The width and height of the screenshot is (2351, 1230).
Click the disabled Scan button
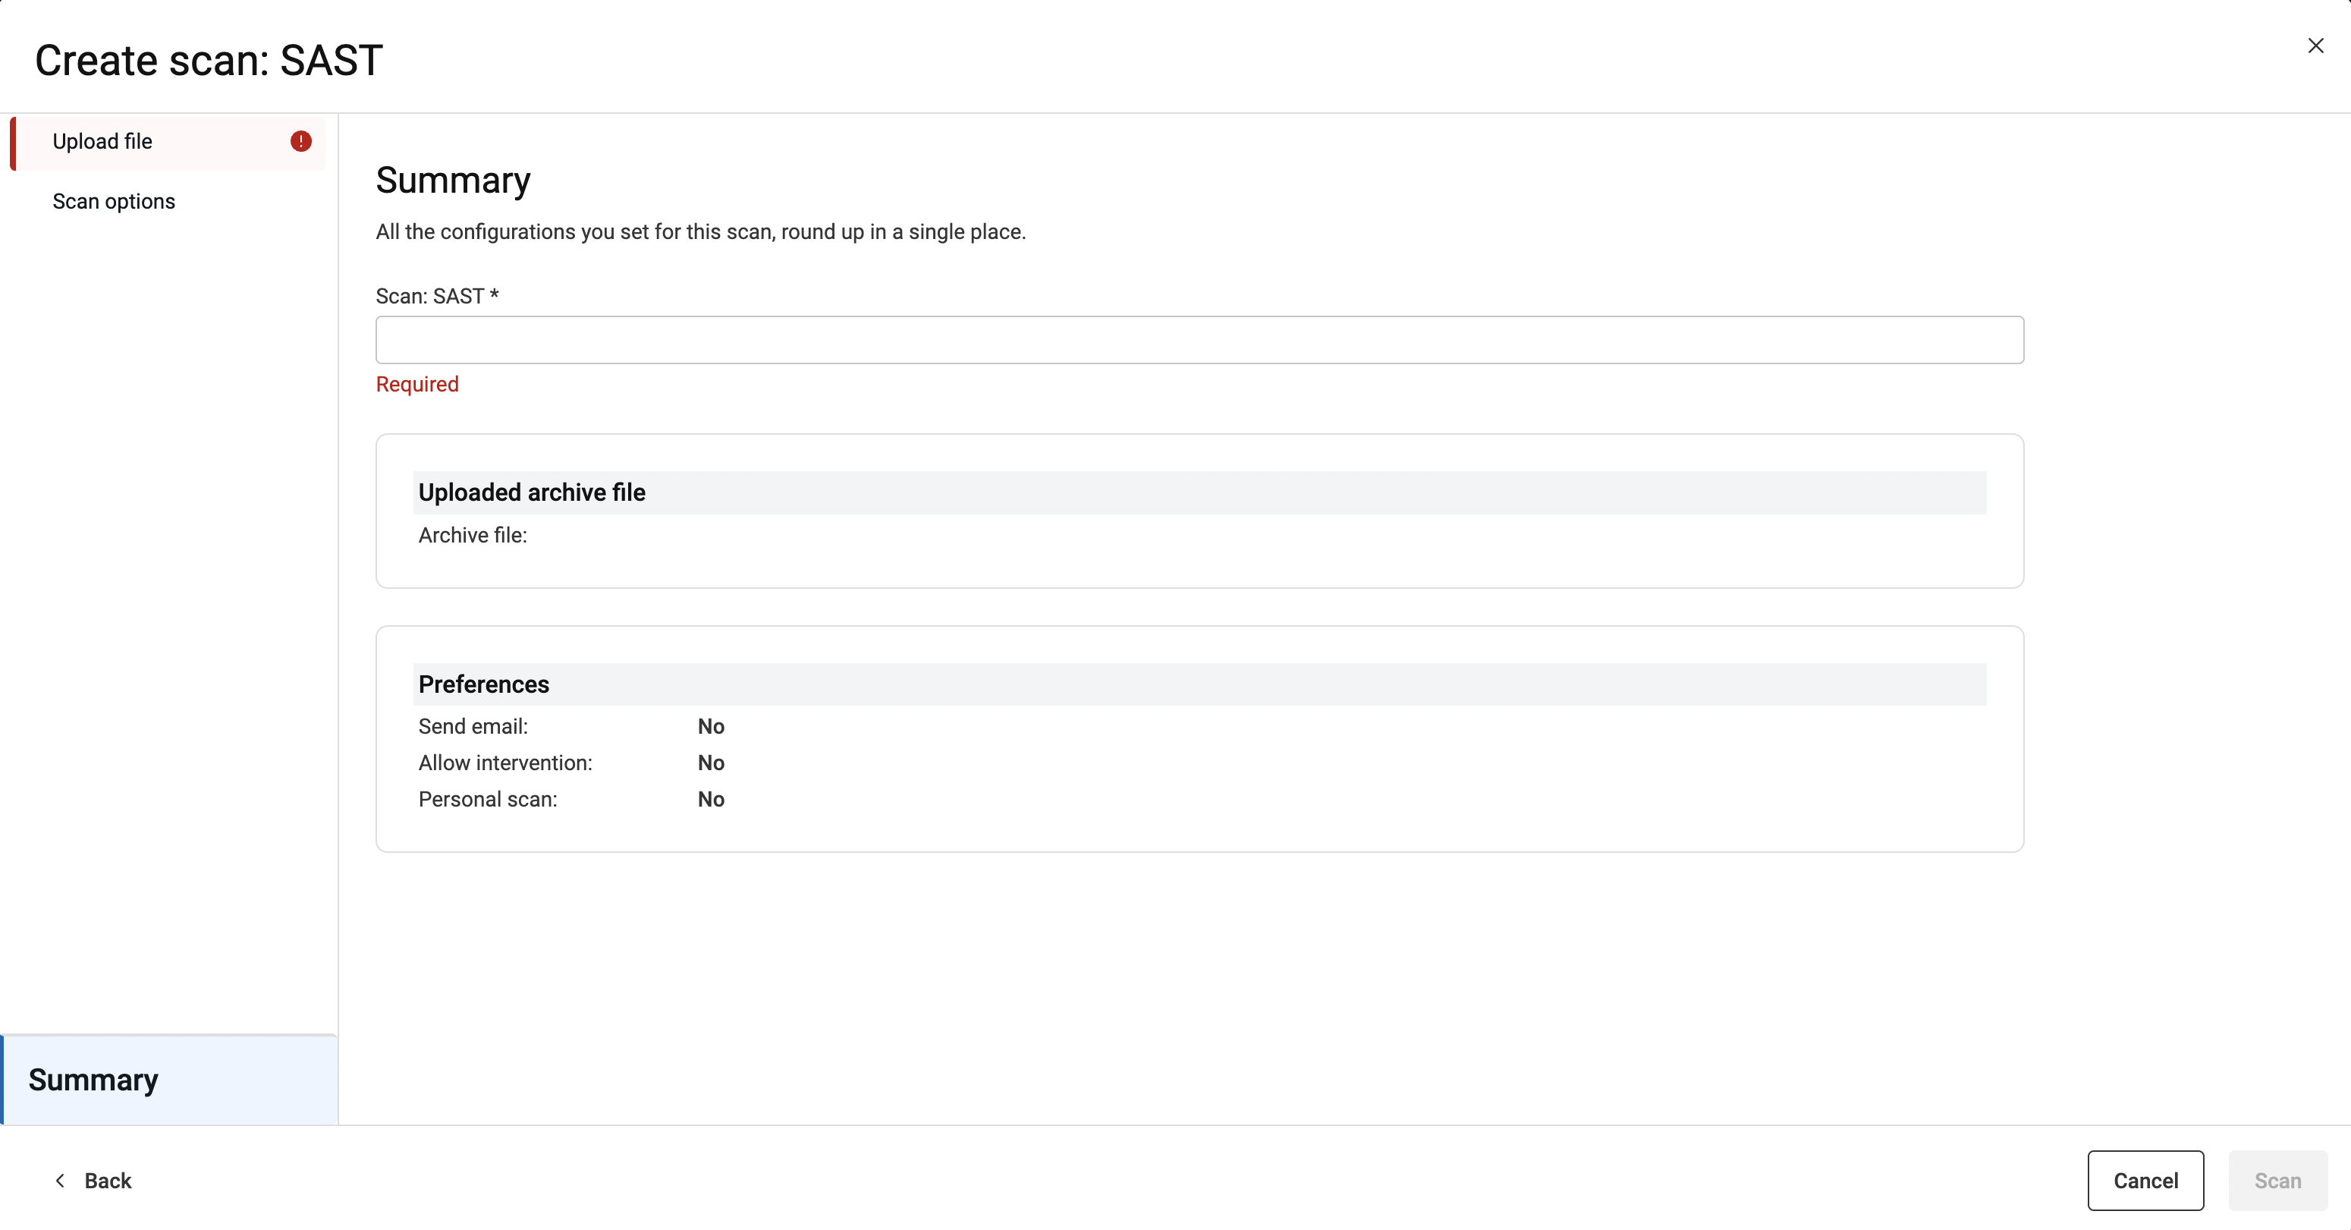click(2277, 1181)
